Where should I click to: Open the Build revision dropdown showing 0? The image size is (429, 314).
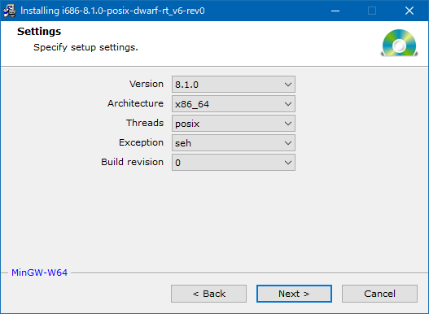(x=234, y=163)
